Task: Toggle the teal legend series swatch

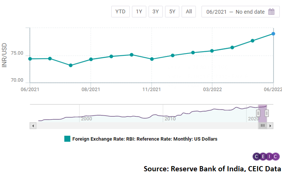Action: (x=67, y=139)
